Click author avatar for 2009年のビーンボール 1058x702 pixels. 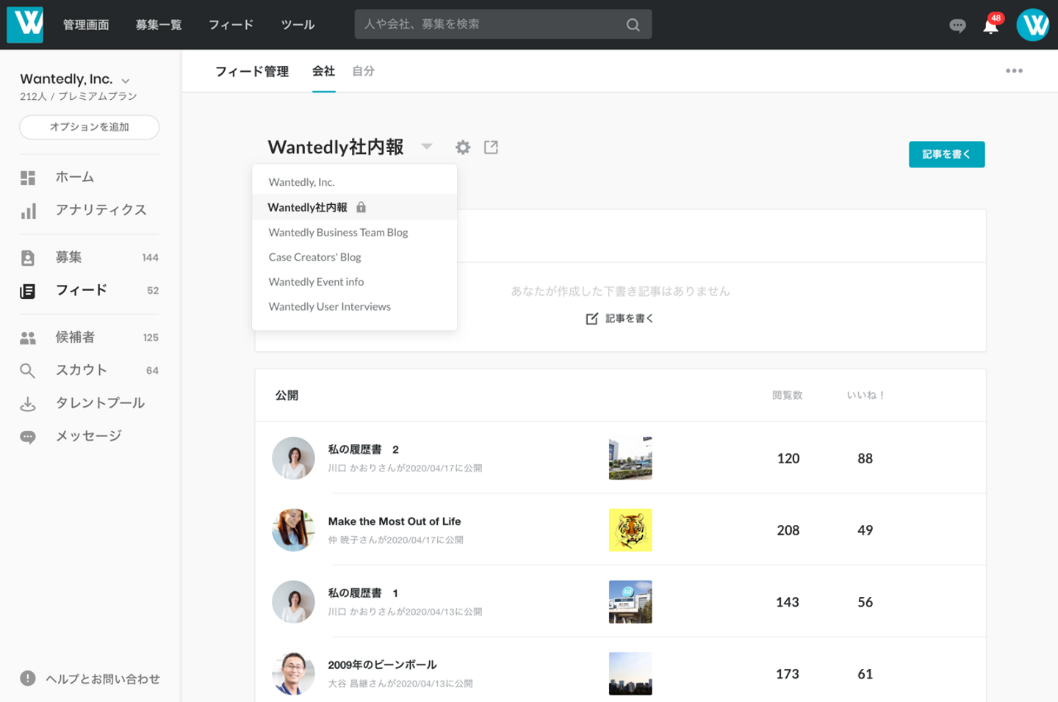(x=293, y=673)
